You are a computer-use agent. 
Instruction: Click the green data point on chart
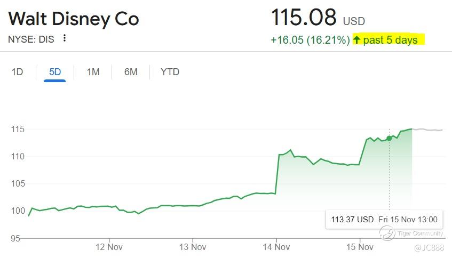[389, 139]
